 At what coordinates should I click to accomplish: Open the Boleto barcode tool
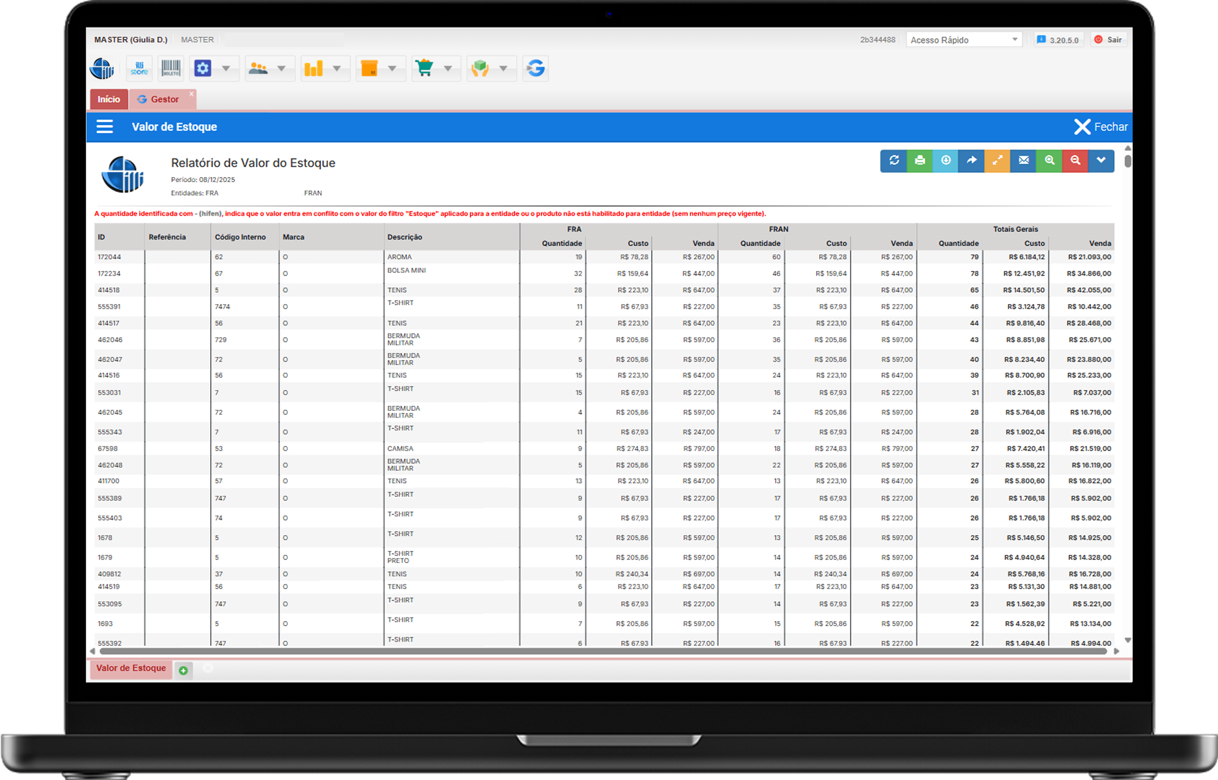(x=171, y=68)
